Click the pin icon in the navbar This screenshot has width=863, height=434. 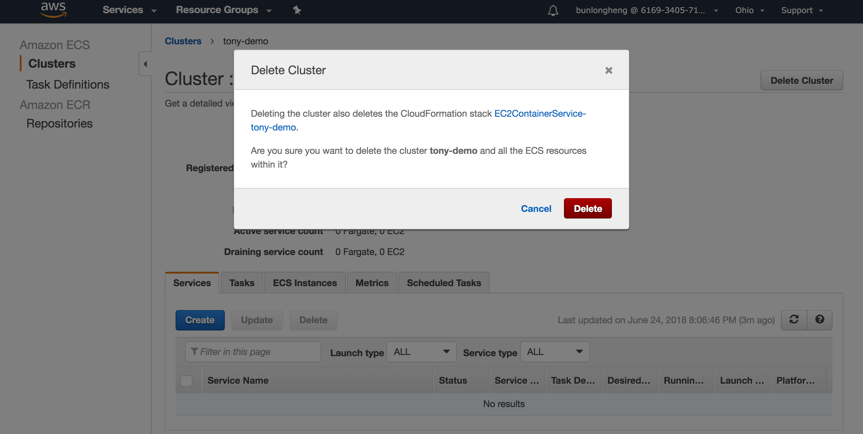pyautogui.click(x=296, y=10)
